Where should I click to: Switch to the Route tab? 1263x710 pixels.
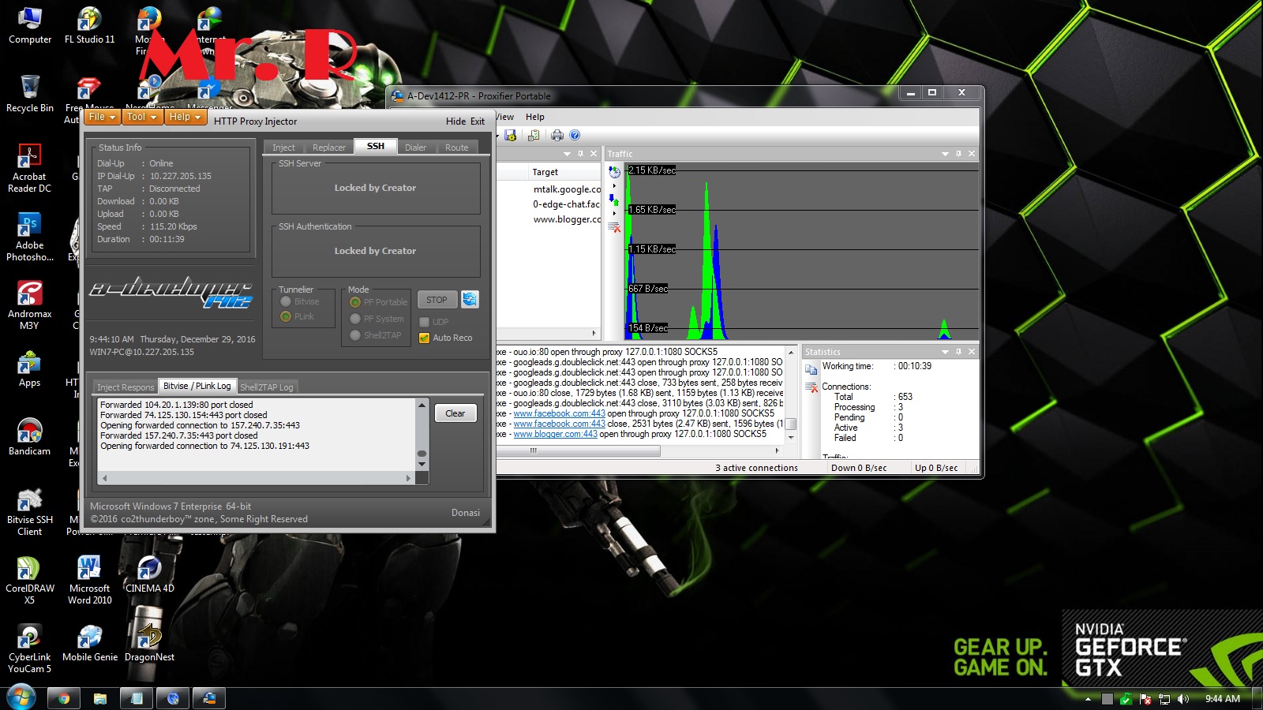coord(456,148)
